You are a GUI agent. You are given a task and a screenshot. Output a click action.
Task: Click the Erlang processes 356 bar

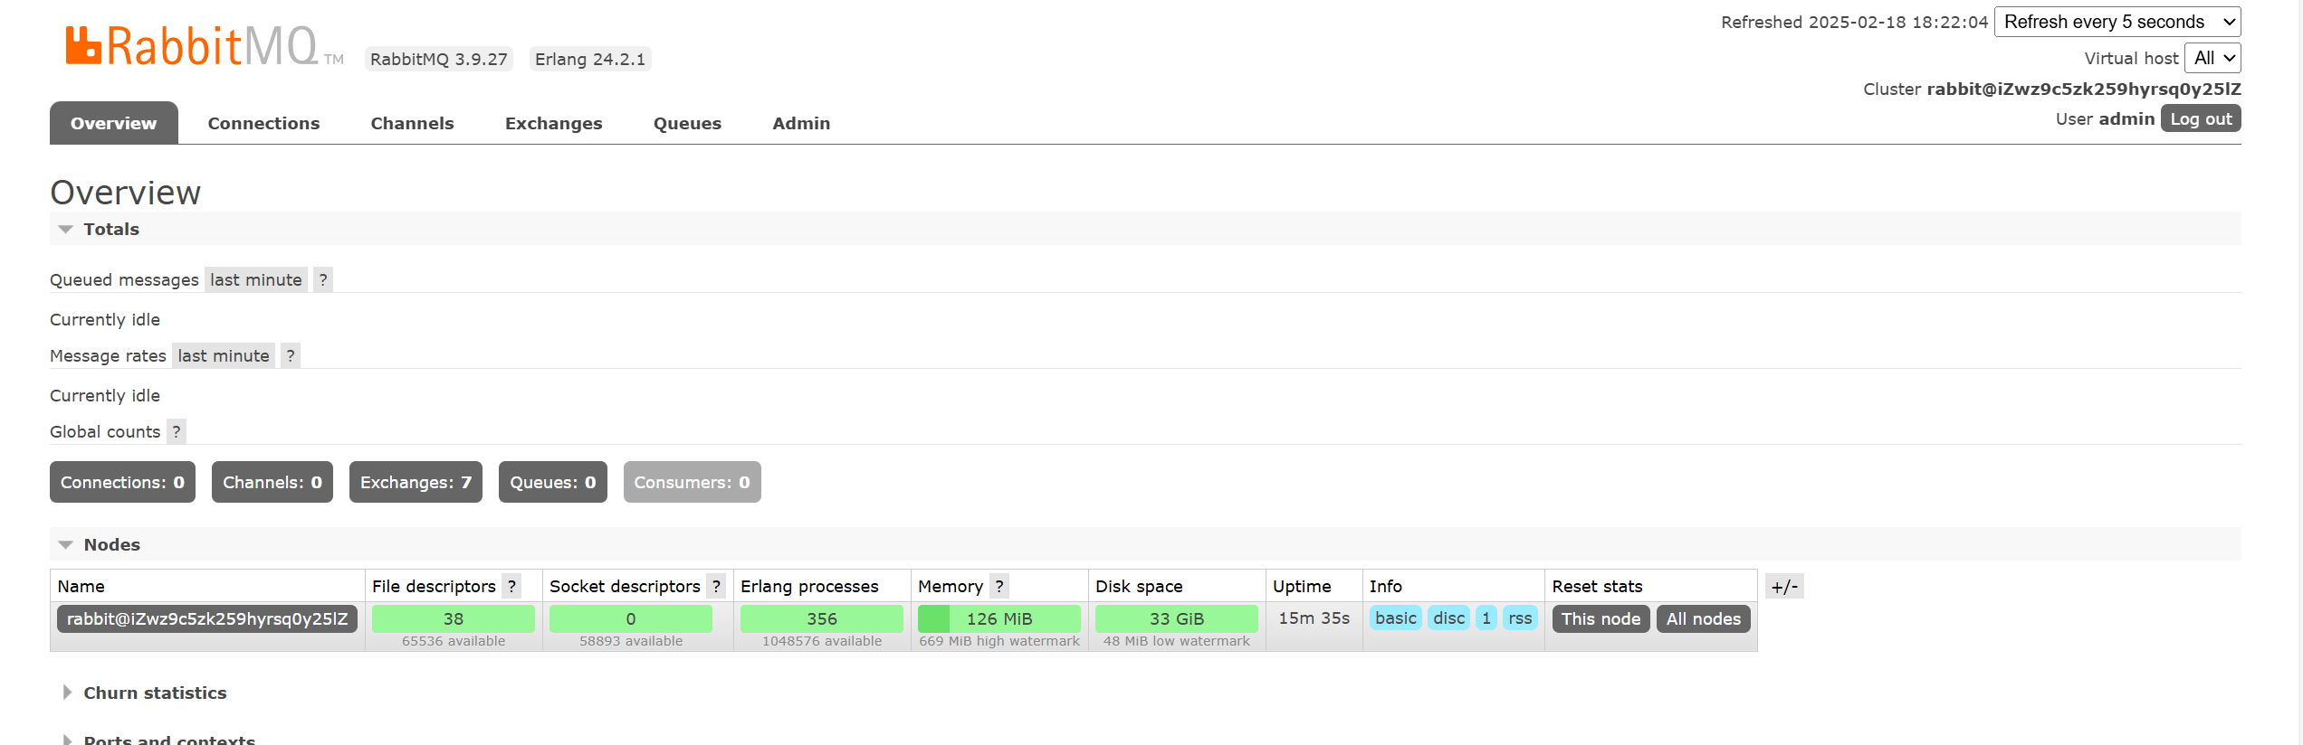coord(822,618)
